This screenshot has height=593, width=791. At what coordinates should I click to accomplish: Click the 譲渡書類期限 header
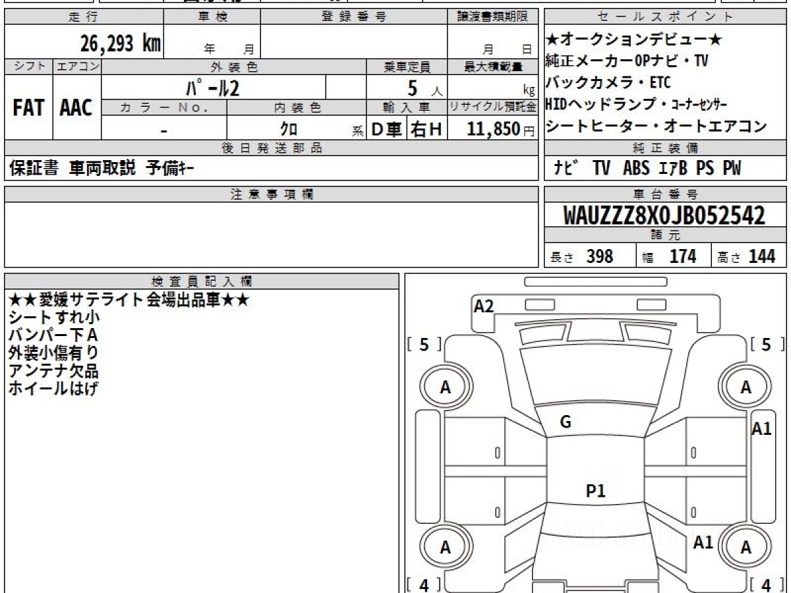click(x=492, y=17)
